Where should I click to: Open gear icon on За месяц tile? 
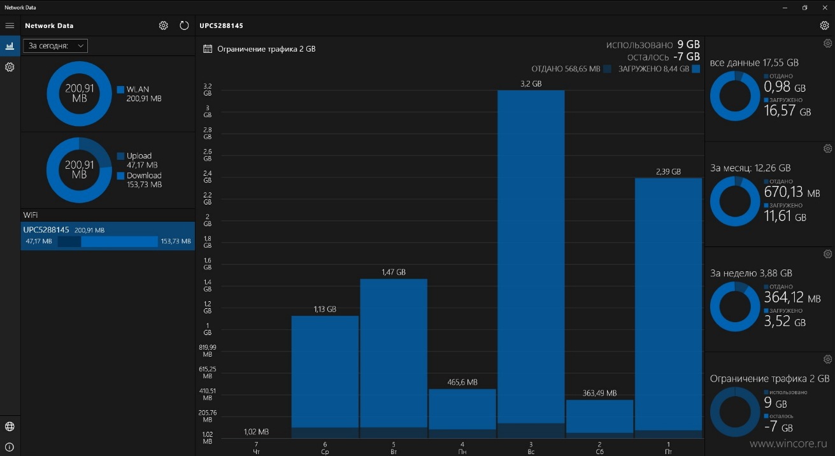827,149
